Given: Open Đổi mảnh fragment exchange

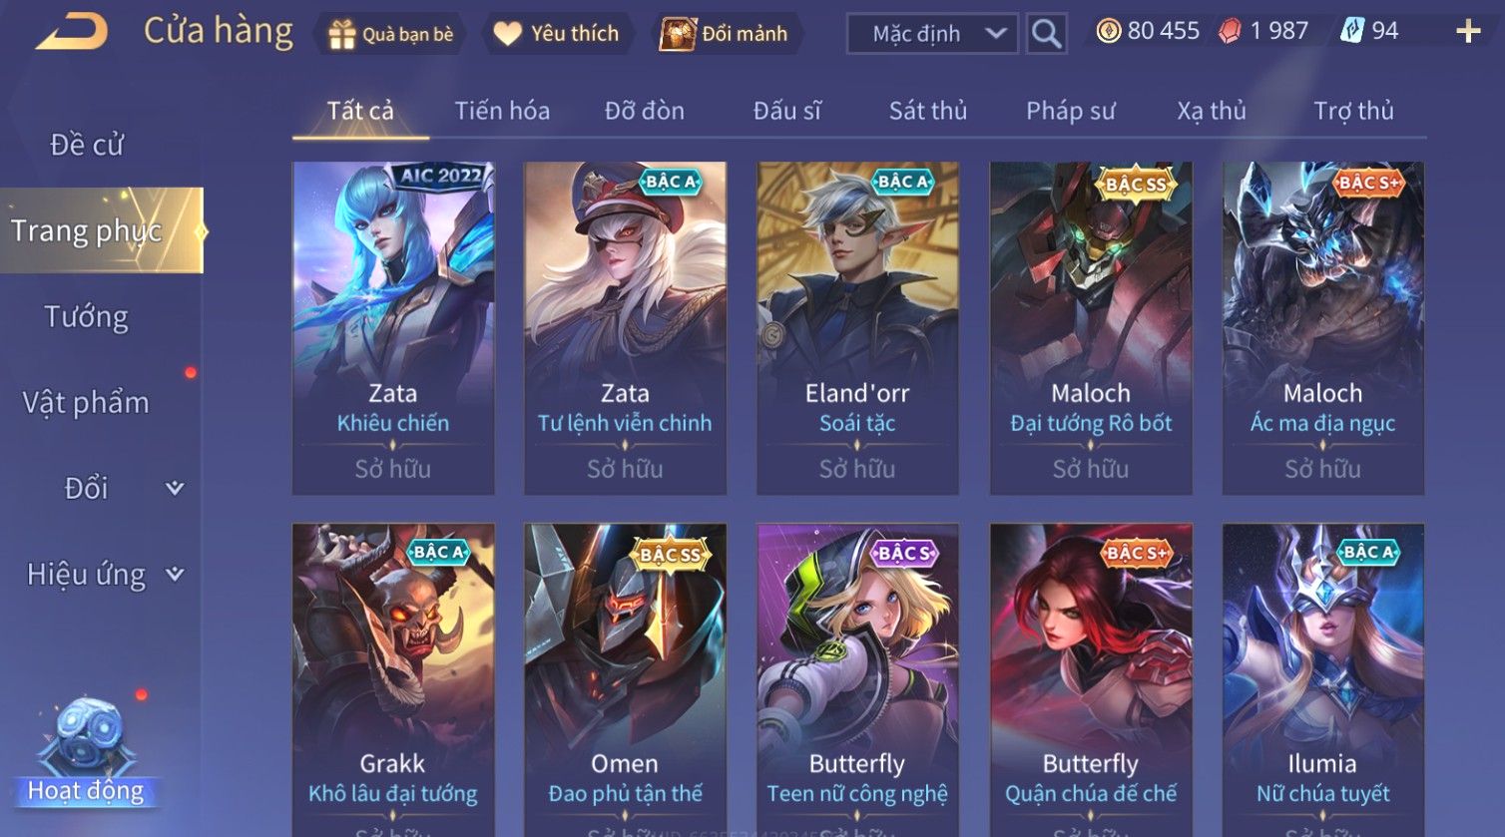Looking at the screenshot, I should (725, 34).
